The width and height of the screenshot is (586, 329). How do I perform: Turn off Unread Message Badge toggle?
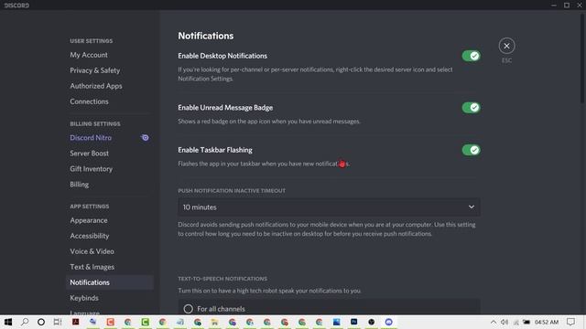tap(471, 108)
